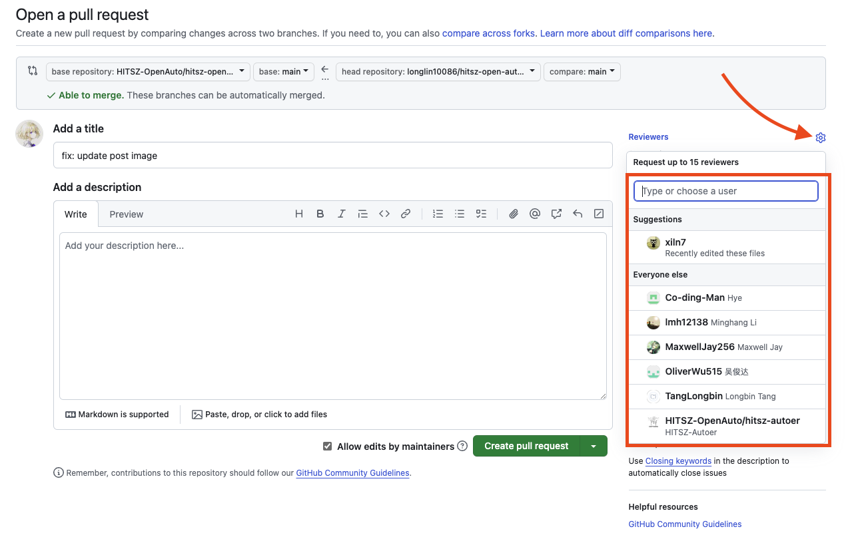Select reviewer MaxwellJay256
This screenshot has width=848, height=537.
coord(727,347)
